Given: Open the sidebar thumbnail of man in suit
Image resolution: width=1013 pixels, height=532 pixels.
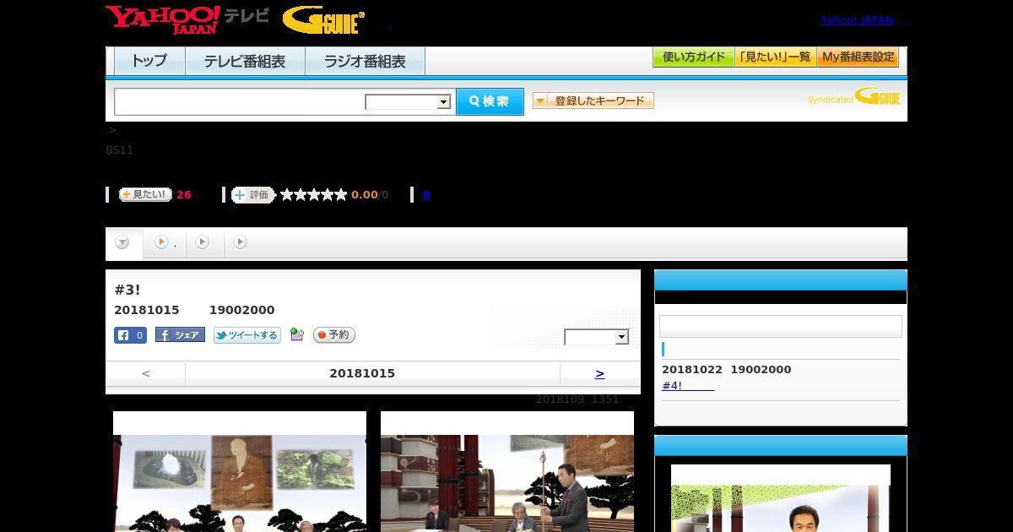Looking at the screenshot, I should click(x=781, y=498).
